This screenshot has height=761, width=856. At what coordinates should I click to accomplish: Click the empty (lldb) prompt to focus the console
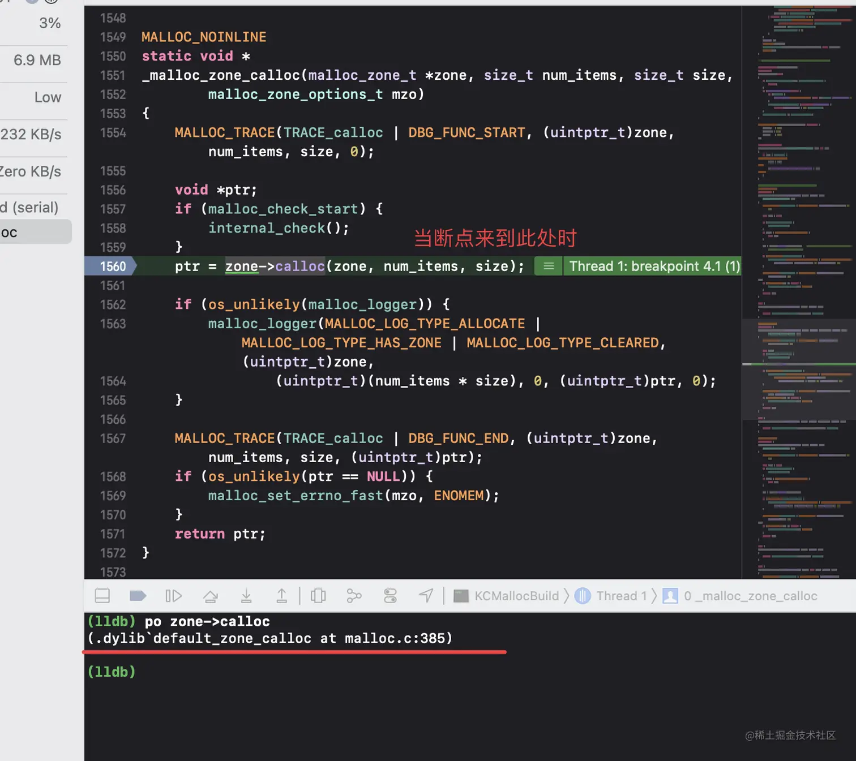112,672
